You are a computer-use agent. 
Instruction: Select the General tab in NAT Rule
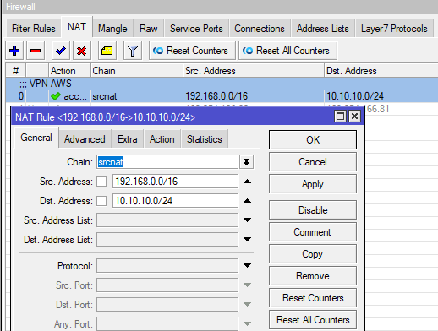tap(36, 138)
